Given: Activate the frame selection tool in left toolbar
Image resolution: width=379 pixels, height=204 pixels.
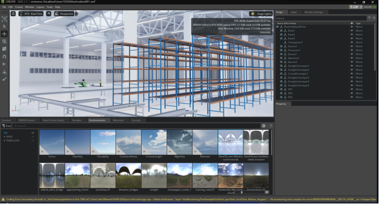Looking at the screenshot, I should point(4,19).
